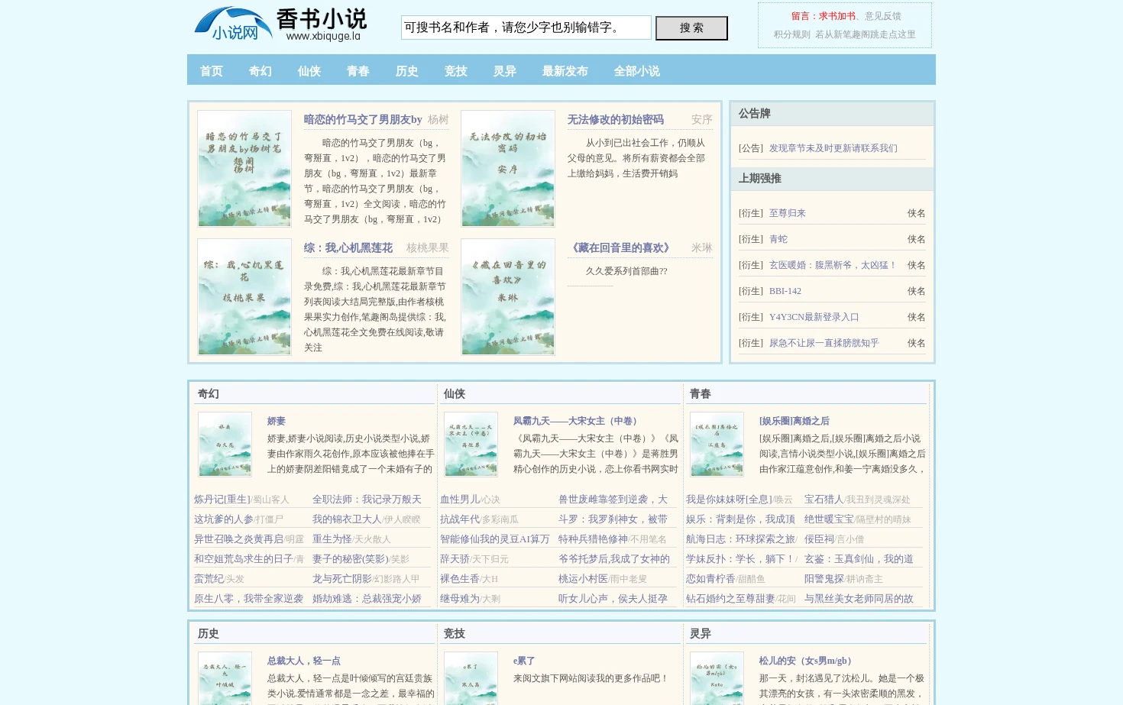Image resolution: width=1123 pixels, height=705 pixels.
Task: Open recommended novel 尿急不让尿一直揉膀胱知乎
Action: tap(824, 343)
